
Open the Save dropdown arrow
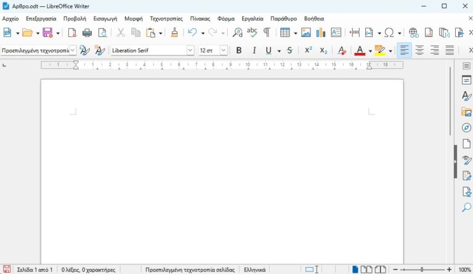[x=58, y=33]
